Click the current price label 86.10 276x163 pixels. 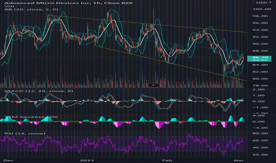tap(260, 57)
